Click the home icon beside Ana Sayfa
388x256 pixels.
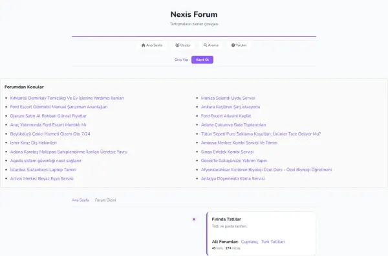tap(143, 45)
